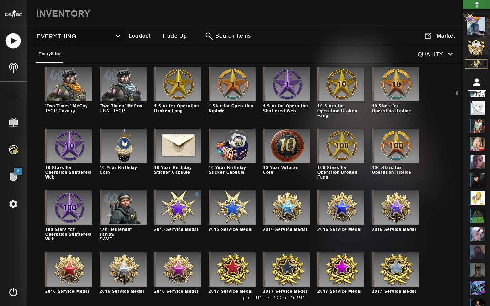Start a match with the Play button
The width and height of the screenshot is (490, 306).
[x=13, y=41]
